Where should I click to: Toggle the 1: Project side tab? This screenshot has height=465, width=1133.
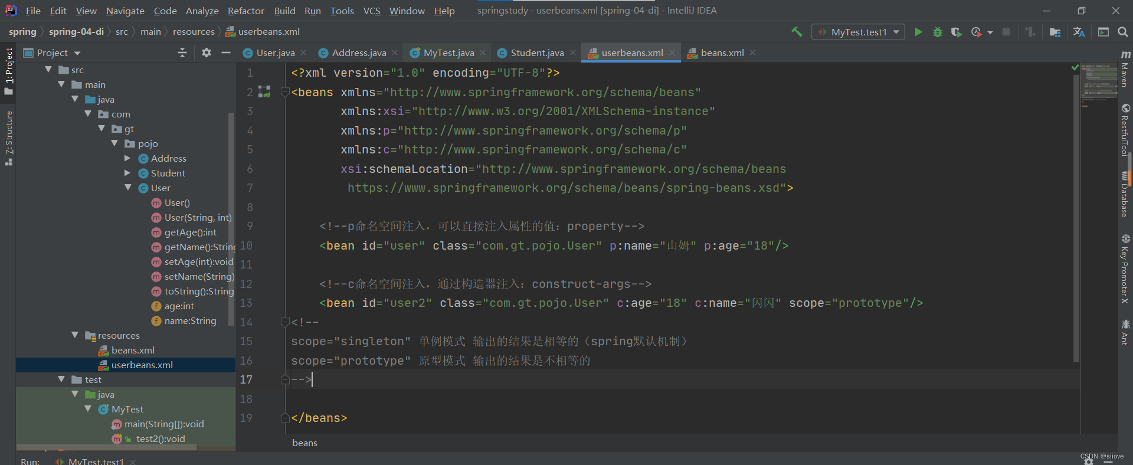point(8,71)
